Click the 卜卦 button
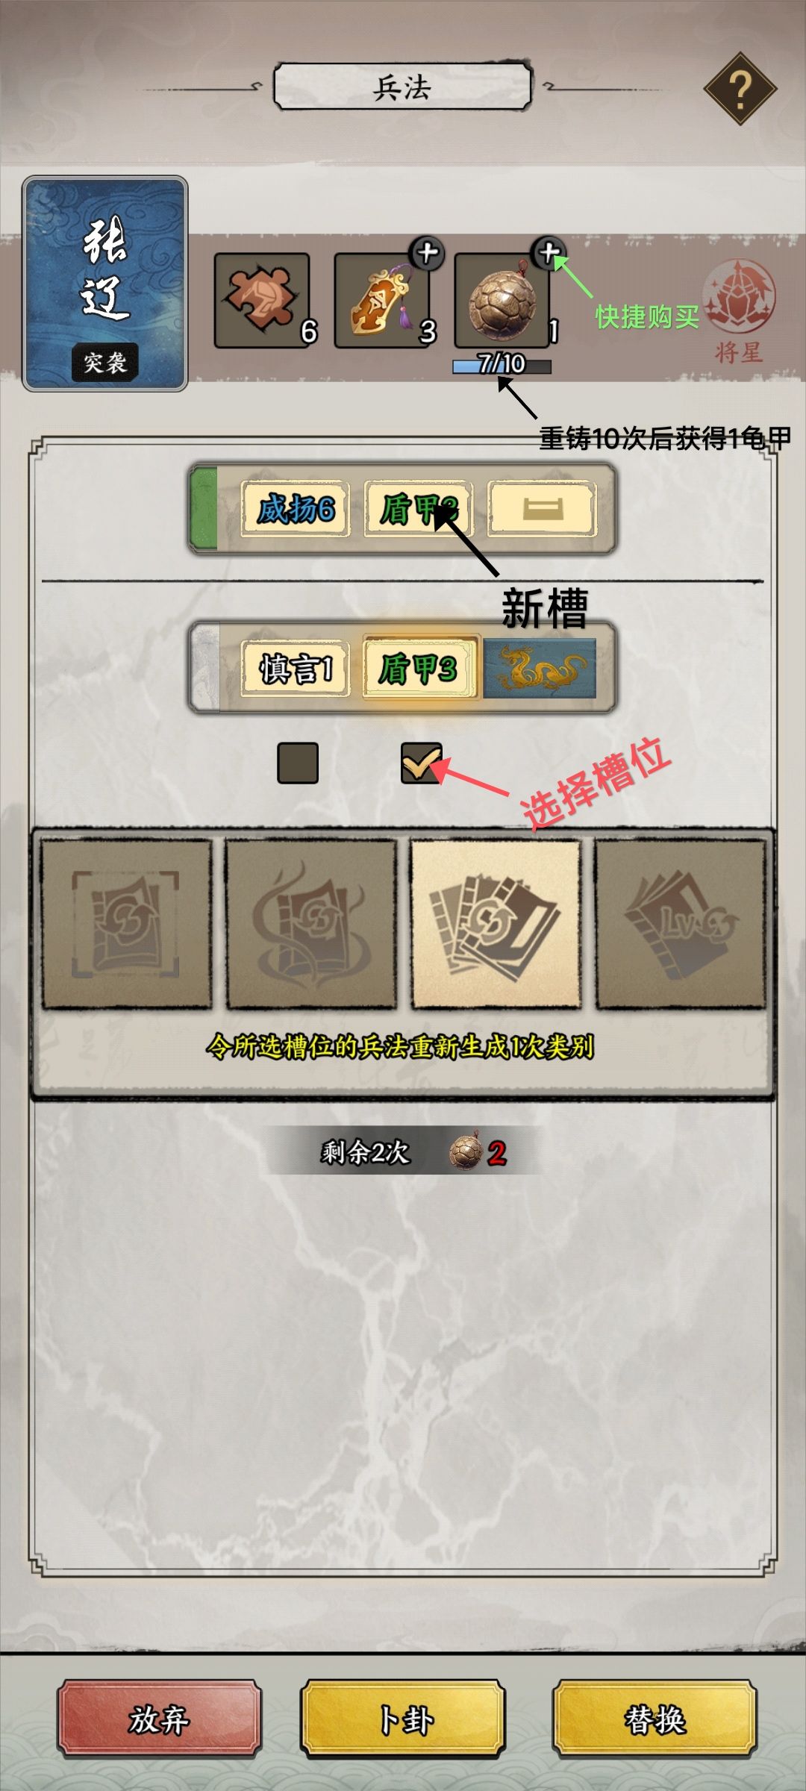The height and width of the screenshot is (1791, 806). tap(403, 1721)
